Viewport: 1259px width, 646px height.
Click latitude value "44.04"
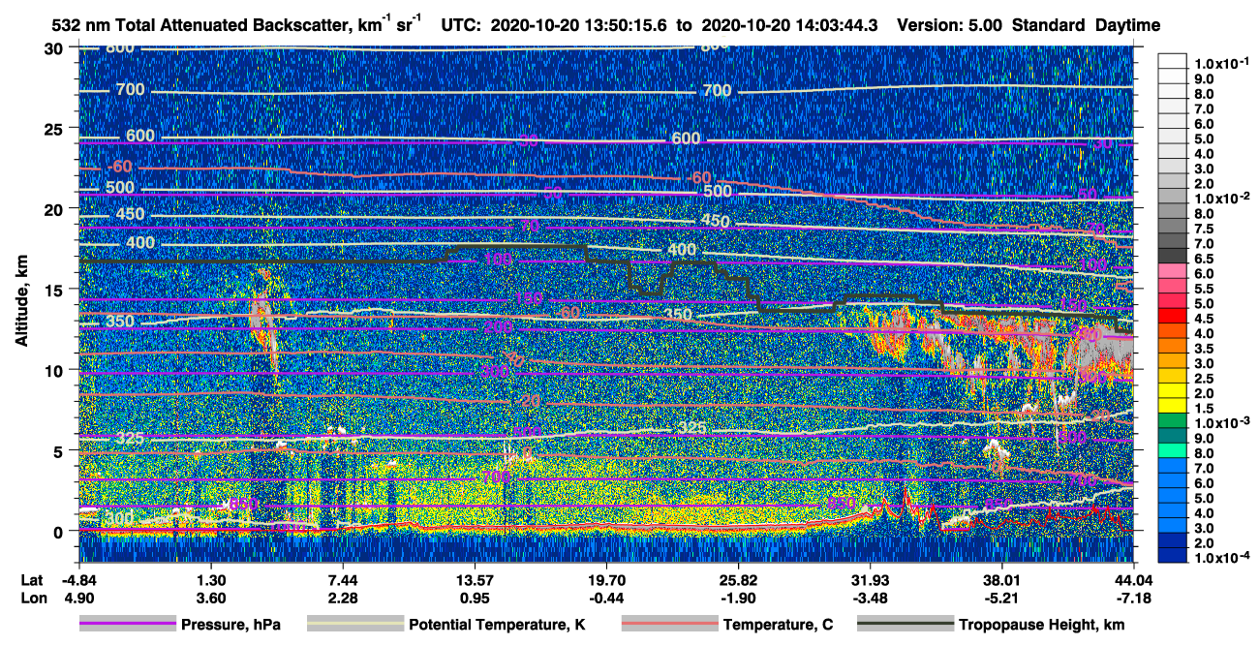pos(1133,579)
